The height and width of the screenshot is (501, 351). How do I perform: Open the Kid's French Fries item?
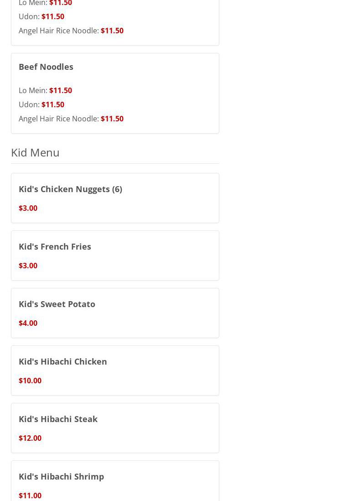55,246
